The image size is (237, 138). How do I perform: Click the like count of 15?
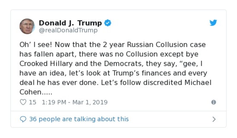[33, 102]
